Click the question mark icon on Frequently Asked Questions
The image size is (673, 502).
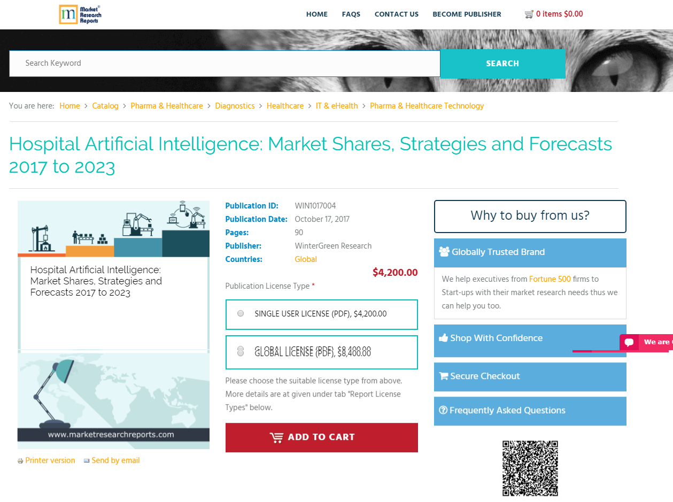click(x=443, y=410)
